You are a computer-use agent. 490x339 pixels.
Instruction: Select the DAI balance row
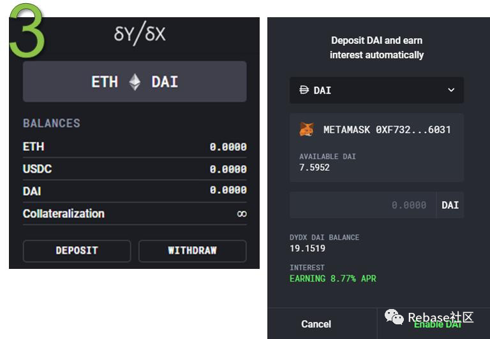135,191
